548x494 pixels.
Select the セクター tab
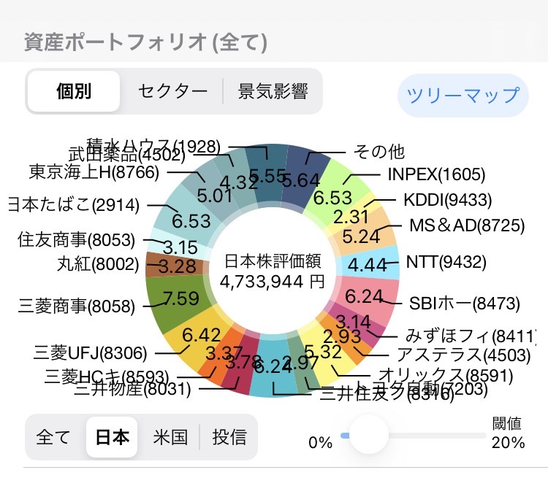click(x=172, y=92)
